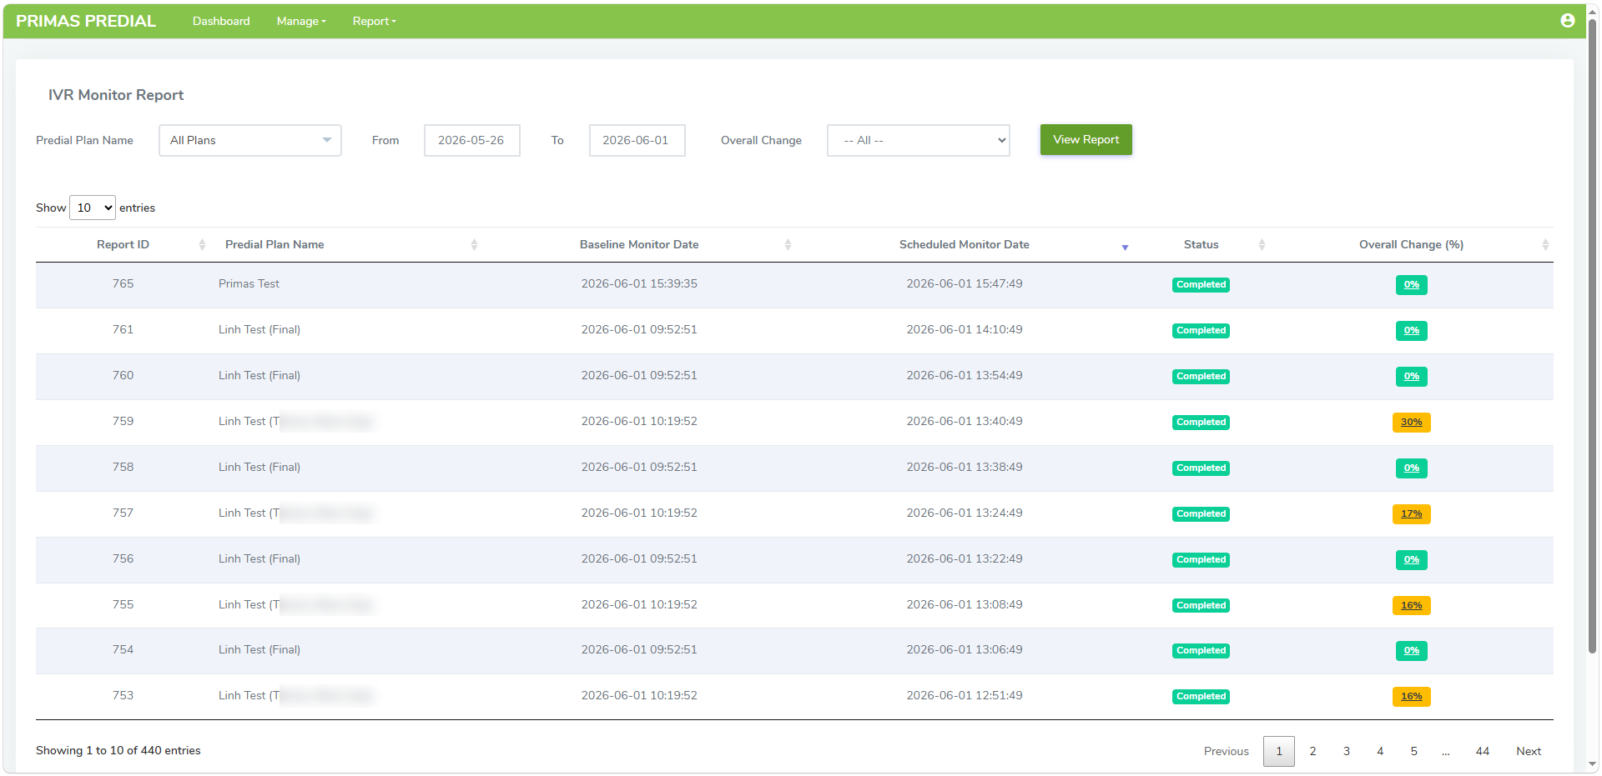Click the Completed badge for report 759
This screenshot has height=776, width=1602.
click(1201, 423)
